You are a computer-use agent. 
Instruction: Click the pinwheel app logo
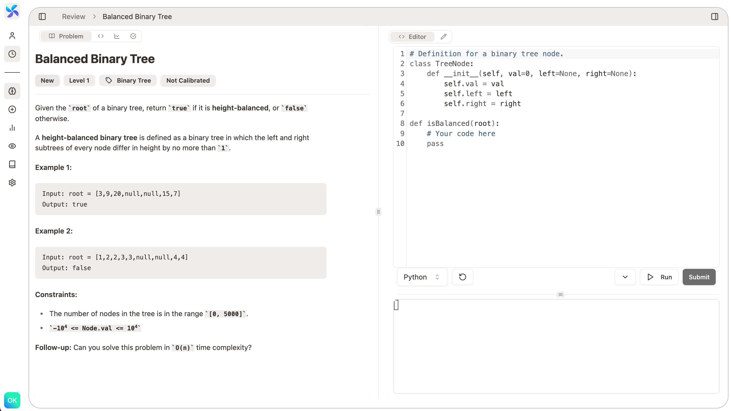click(12, 11)
